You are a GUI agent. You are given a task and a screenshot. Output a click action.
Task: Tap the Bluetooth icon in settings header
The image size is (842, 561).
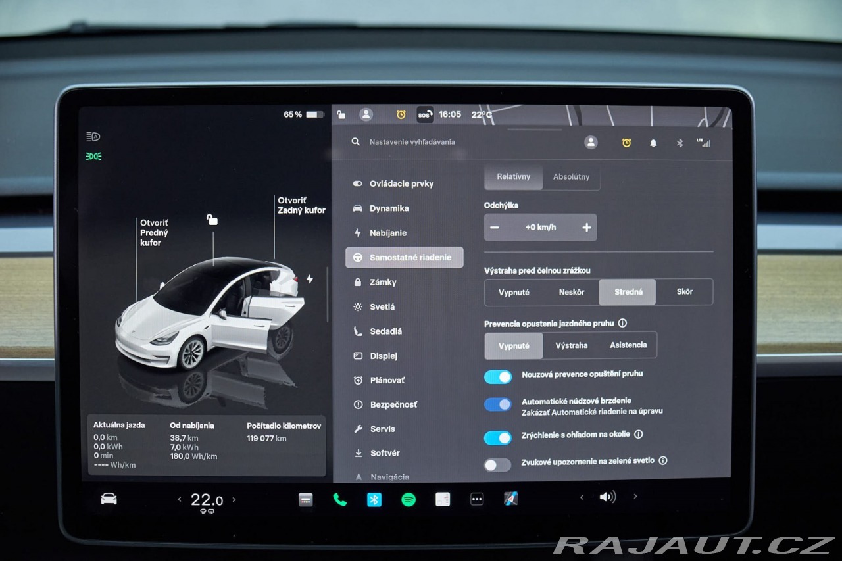click(680, 143)
